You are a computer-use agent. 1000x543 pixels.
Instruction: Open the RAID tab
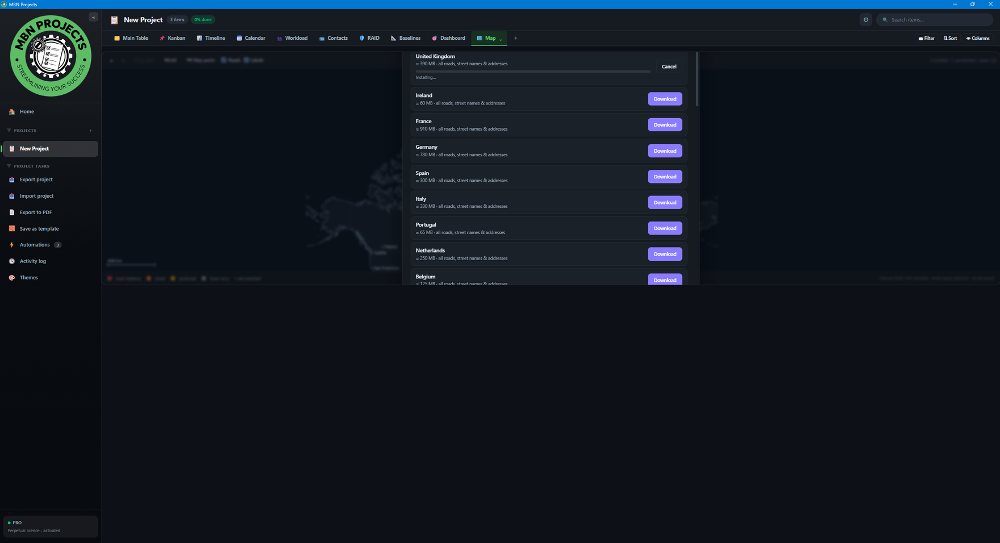369,38
